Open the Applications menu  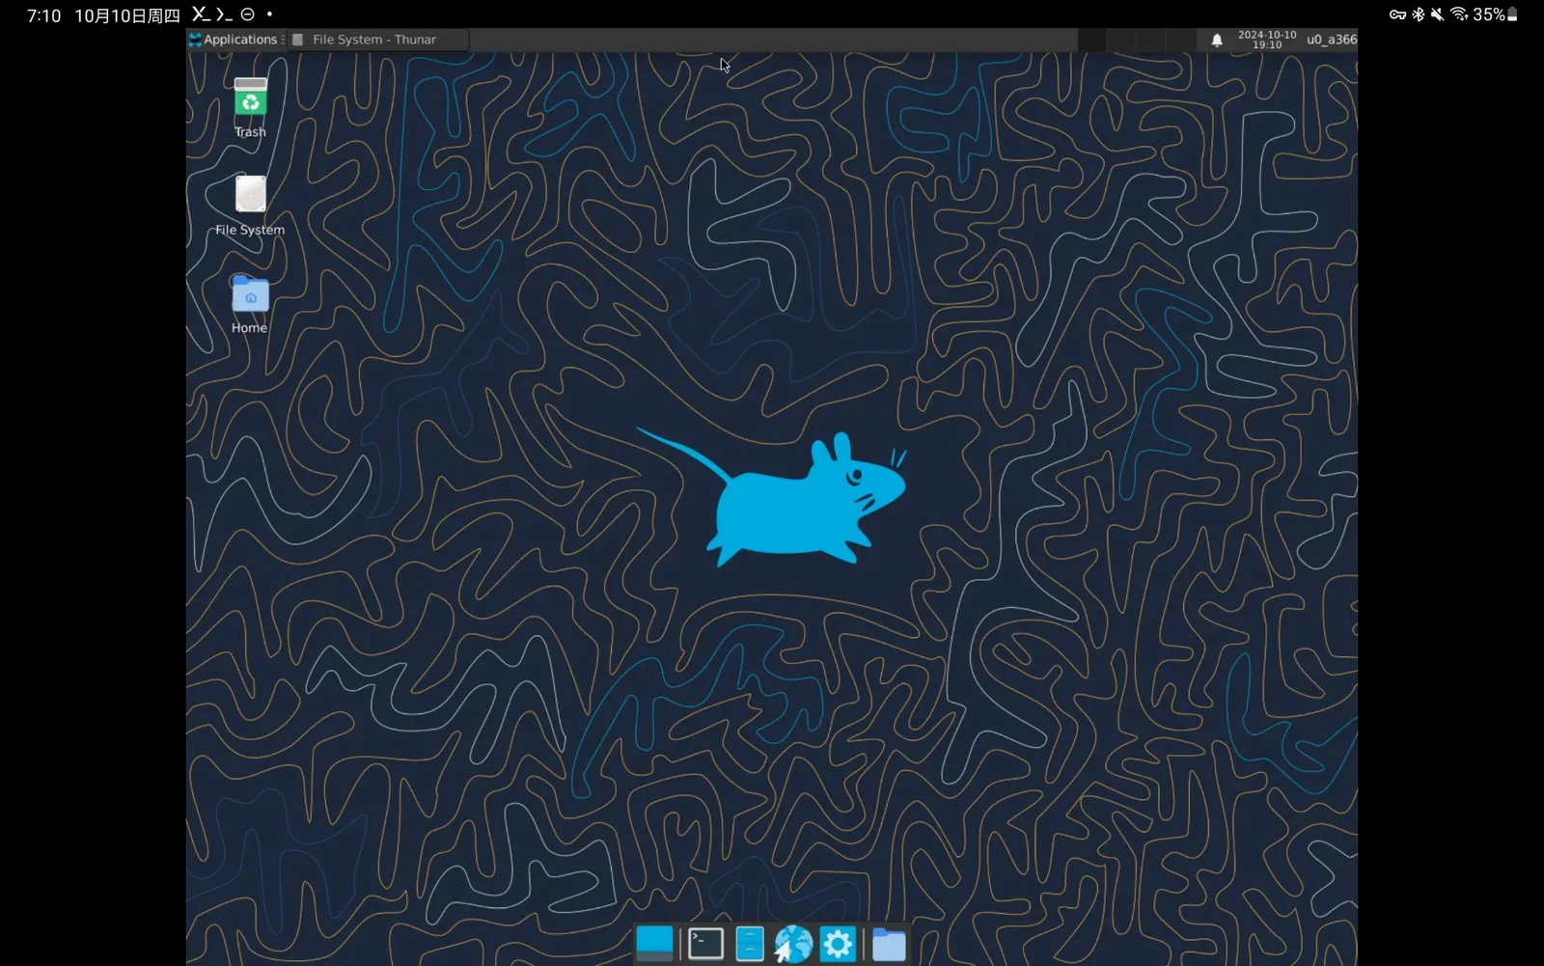(234, 40)
